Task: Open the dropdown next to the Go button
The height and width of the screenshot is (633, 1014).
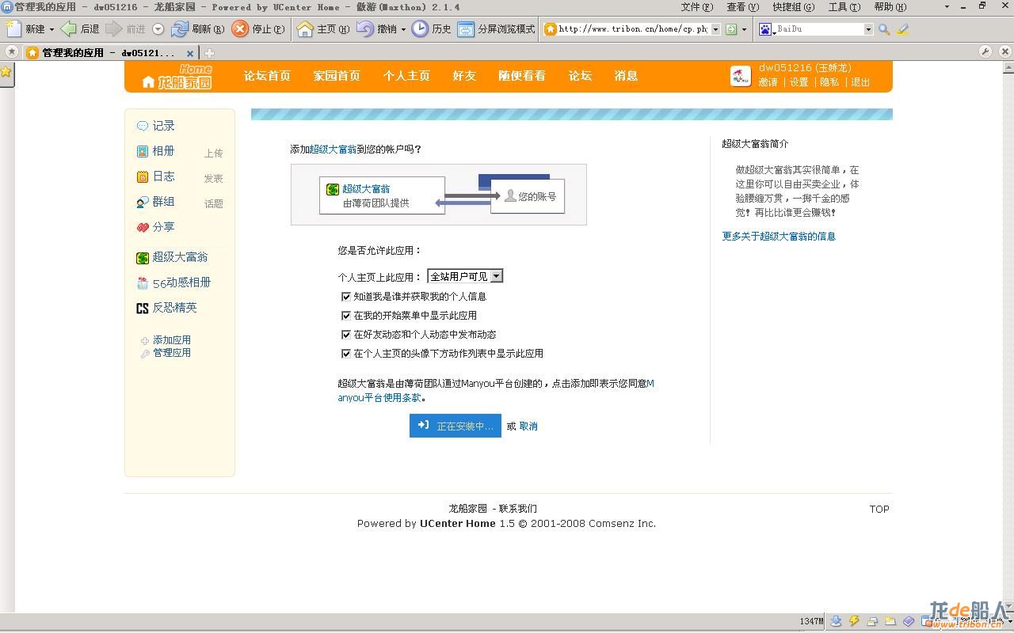Action: point(744,29)
